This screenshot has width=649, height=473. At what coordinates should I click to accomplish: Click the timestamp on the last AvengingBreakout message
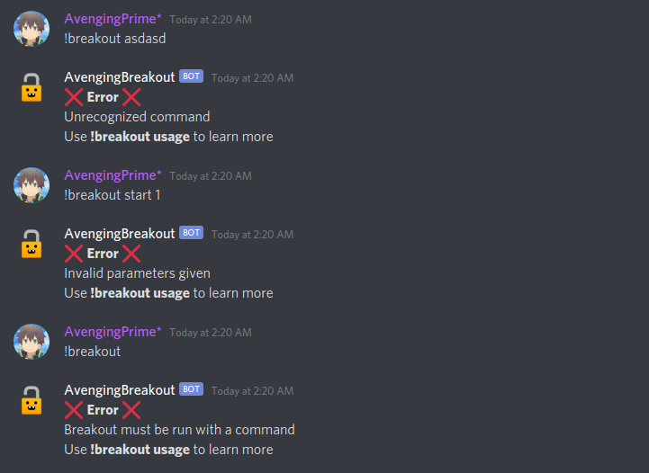coord(252,391)
